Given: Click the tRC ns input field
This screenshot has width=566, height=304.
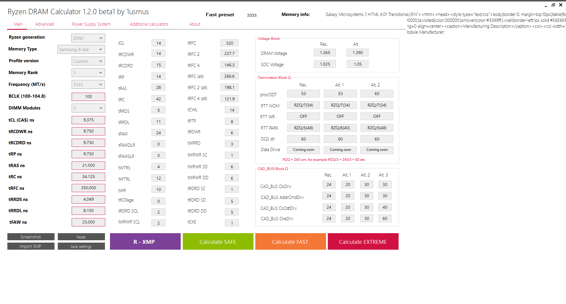Looking at the screenshot, I should (x=88, y=177).
